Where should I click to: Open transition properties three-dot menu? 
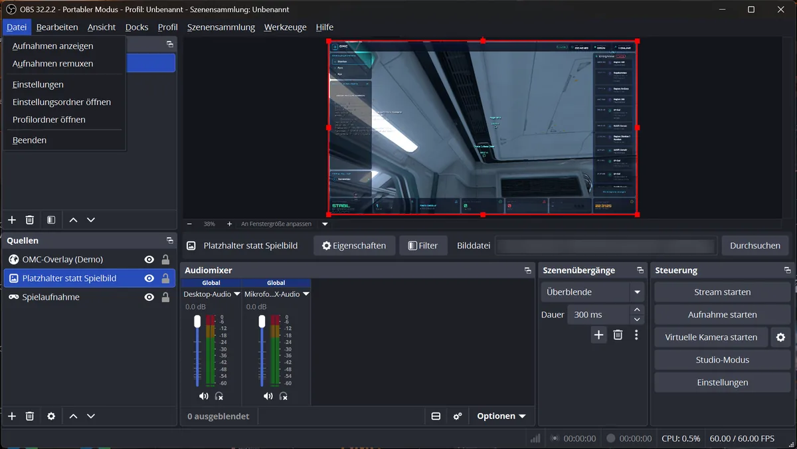click(636, 335)
